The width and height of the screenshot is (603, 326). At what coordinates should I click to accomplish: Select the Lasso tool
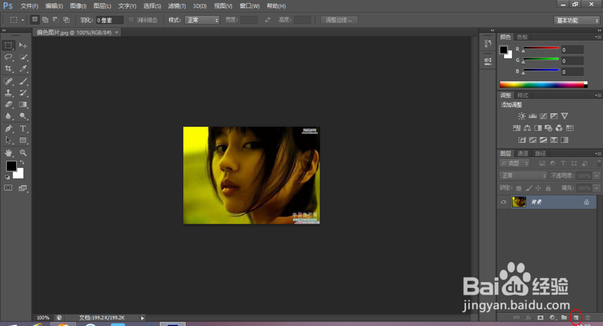click(x=8, y=57)
